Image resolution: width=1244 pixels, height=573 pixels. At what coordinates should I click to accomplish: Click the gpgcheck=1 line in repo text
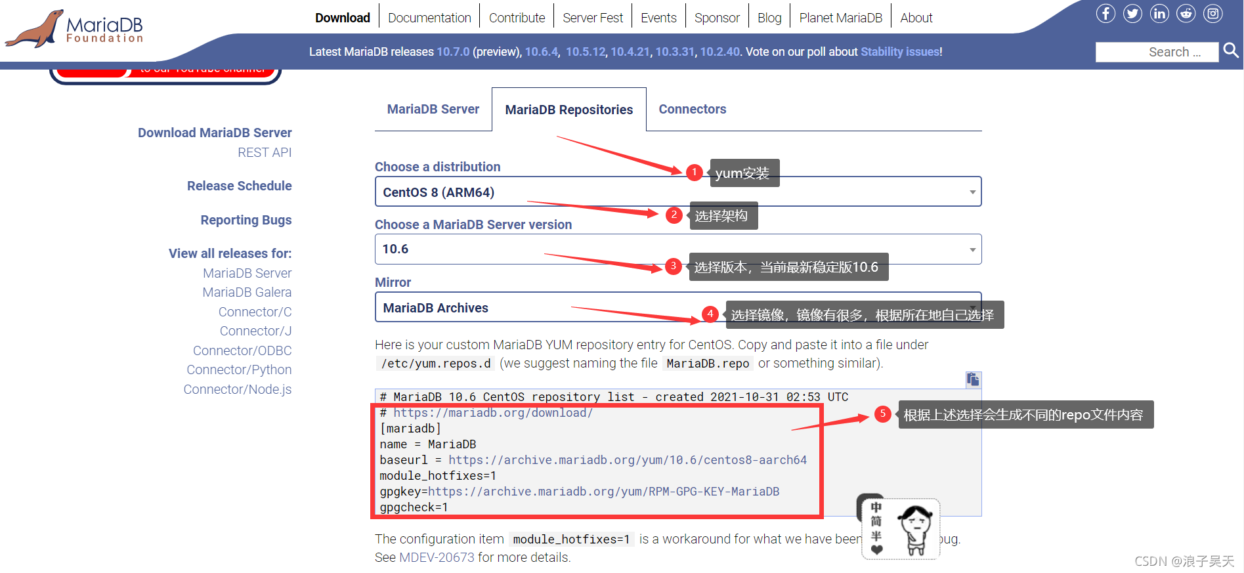point(414,507)
